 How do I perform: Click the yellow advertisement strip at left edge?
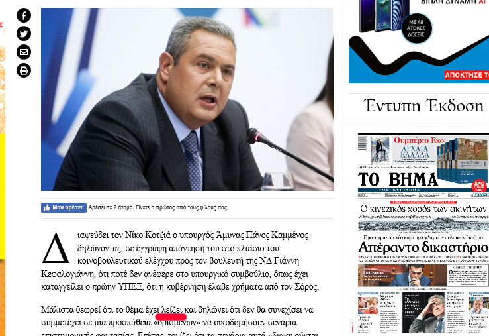point(3,196)
